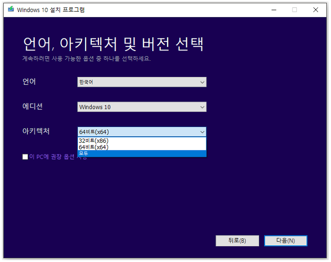This screenshot has height=262, width=331.
Task: Click the 계속하려면 사용 가능한 옵션 subtitle text
Action: coord(86,58)
